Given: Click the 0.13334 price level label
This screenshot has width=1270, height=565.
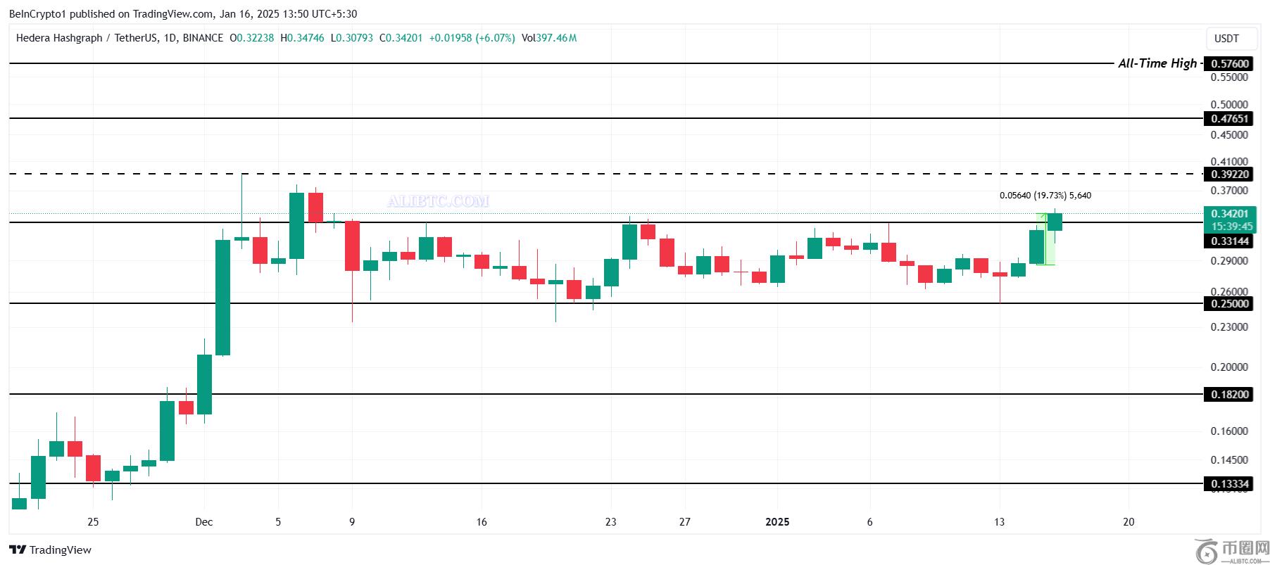Looking at the screenshot, I should point(1230,484).
